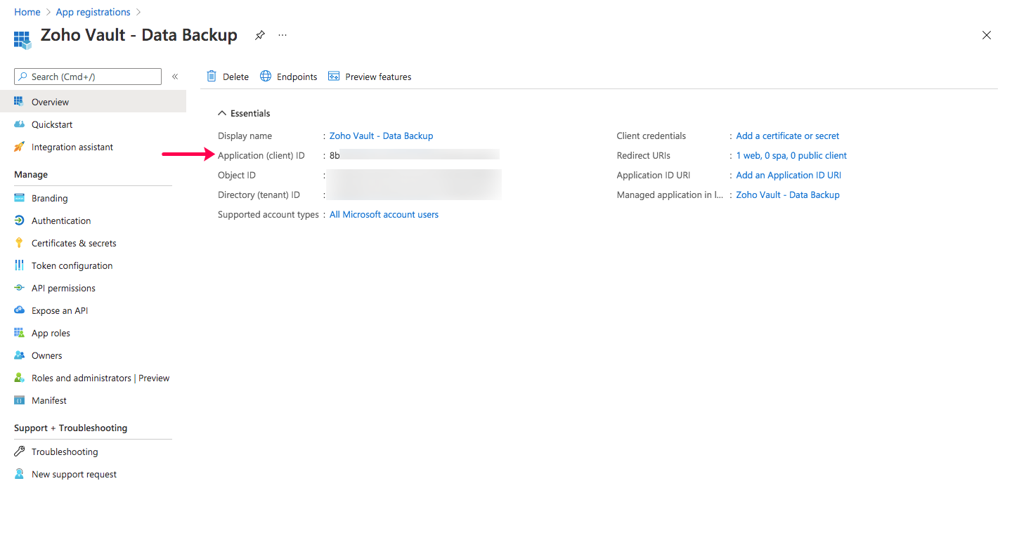The image size is (1012, 547).
Task: Click the Home breadcrumb link
Action: (x=27, y=12)
